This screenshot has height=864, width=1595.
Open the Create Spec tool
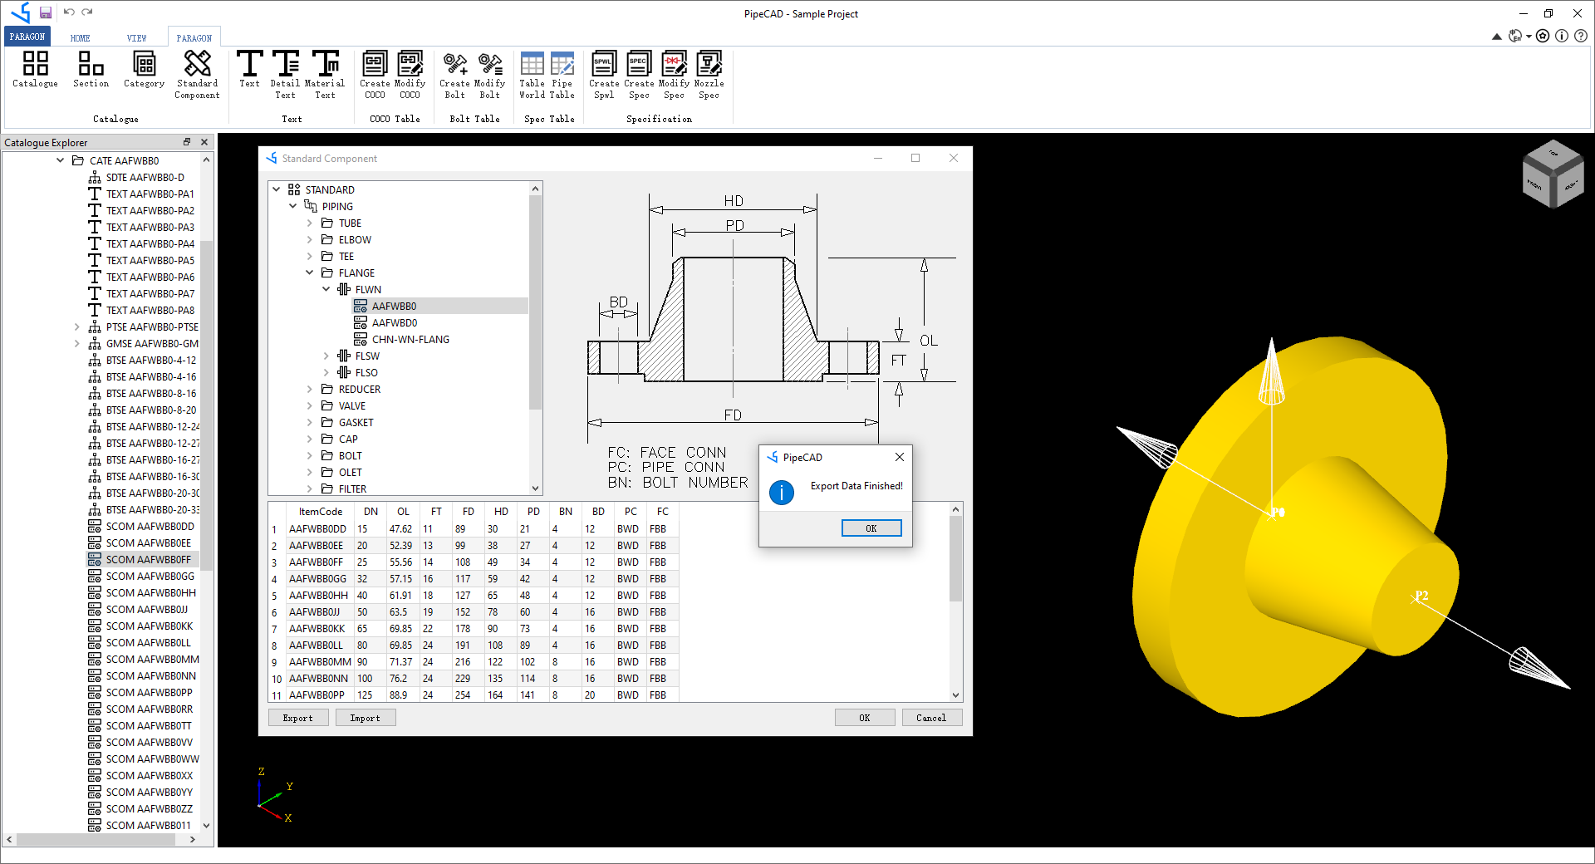(639, 73)
